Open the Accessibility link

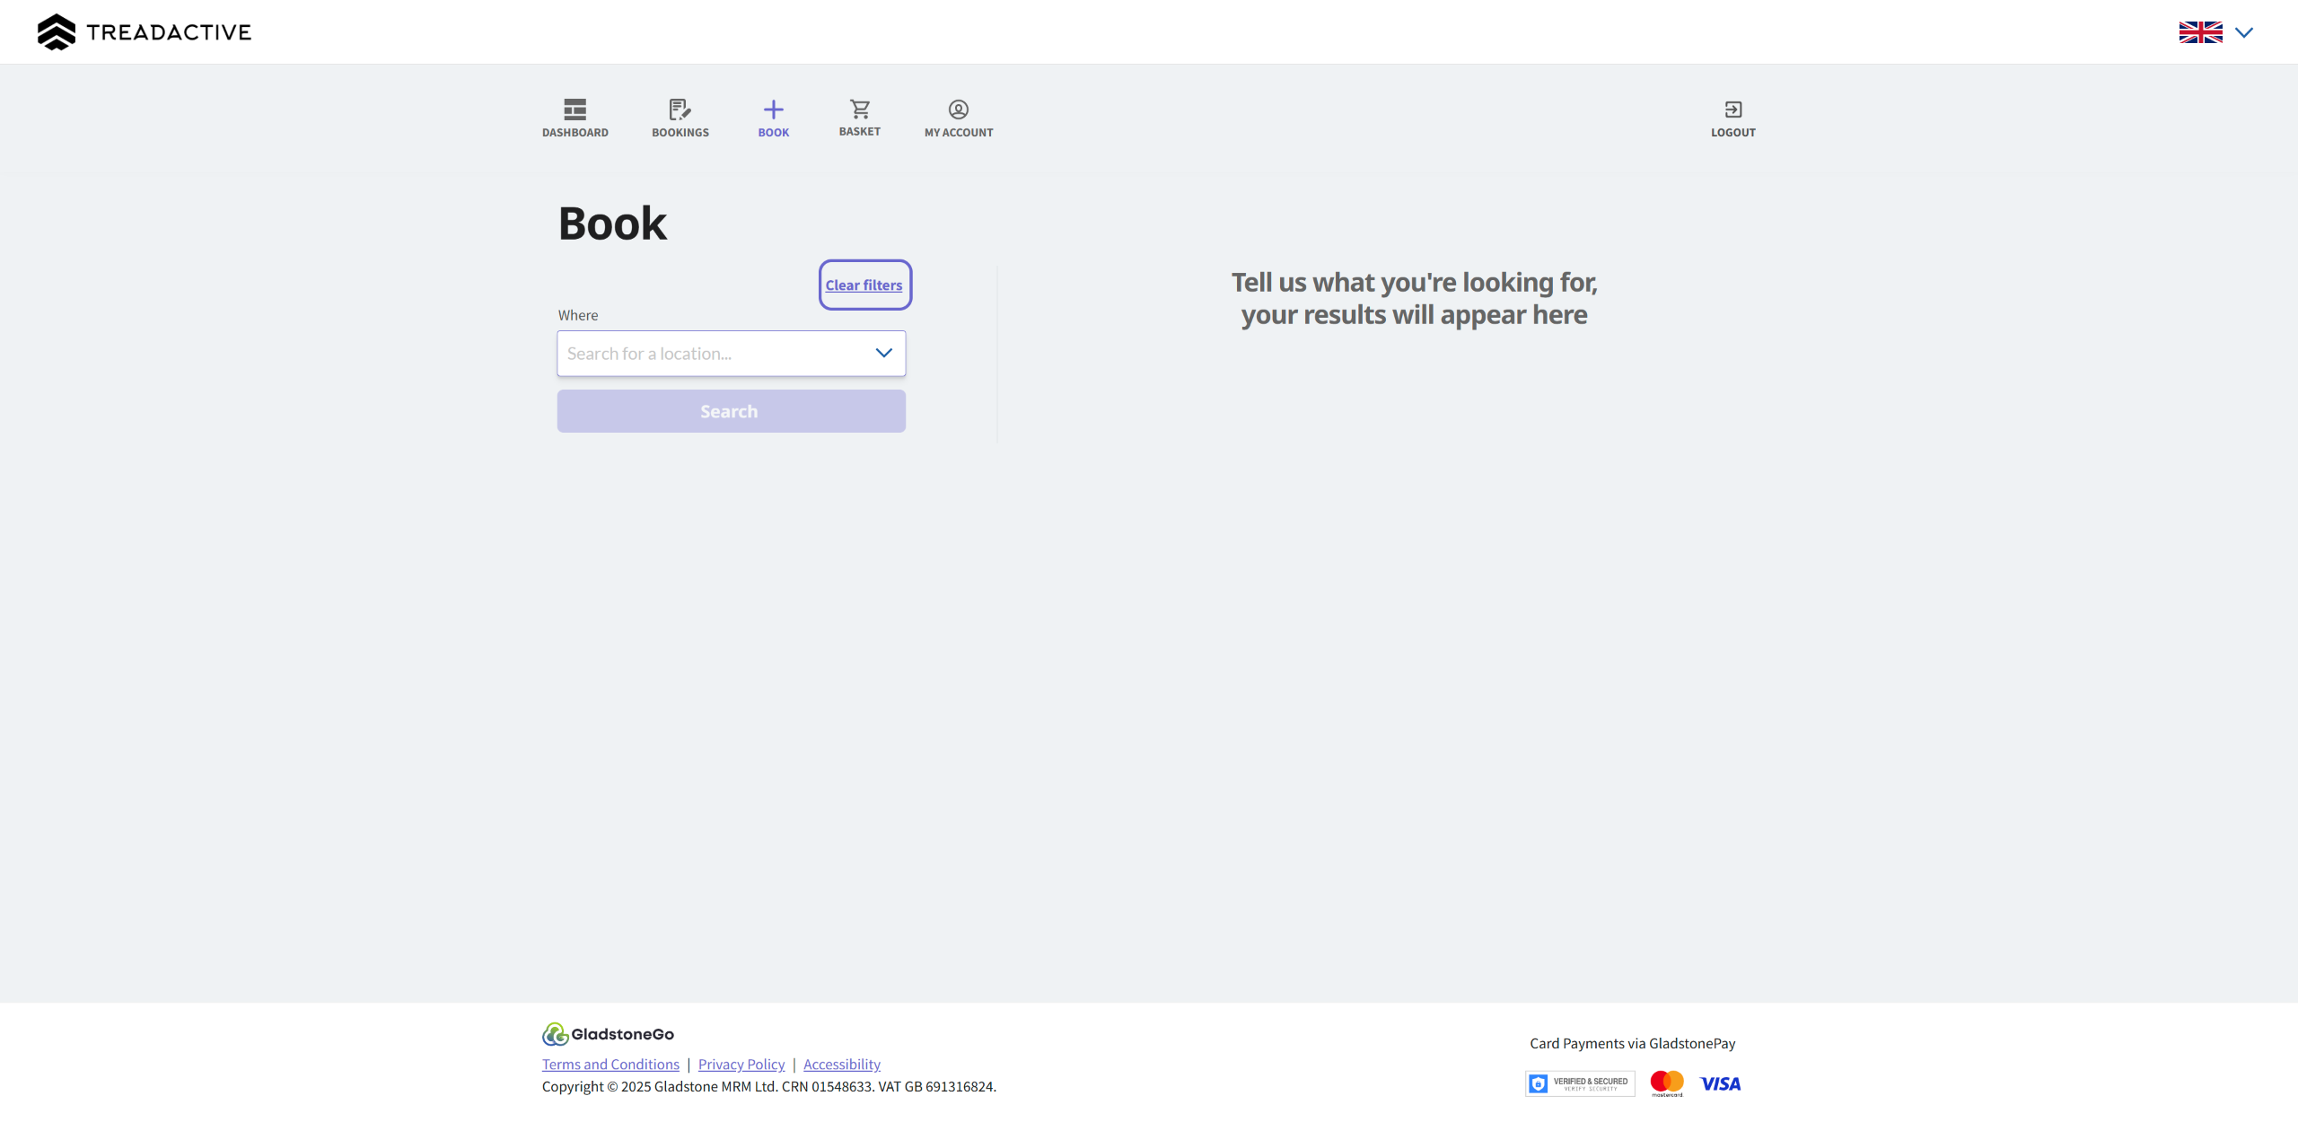click(841, 1064)
